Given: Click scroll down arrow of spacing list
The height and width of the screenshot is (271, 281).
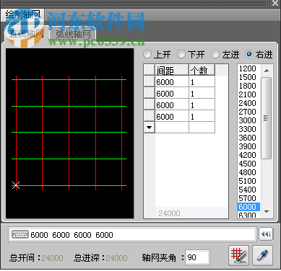Looking at the screenshot, I should point(267,212).
